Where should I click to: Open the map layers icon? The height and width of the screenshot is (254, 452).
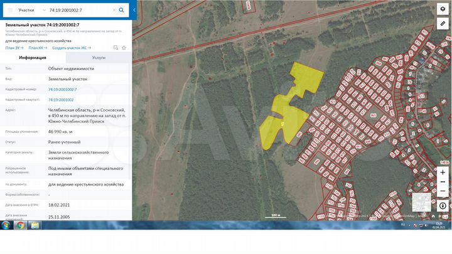pyautogui.click(x=443, y=9)
